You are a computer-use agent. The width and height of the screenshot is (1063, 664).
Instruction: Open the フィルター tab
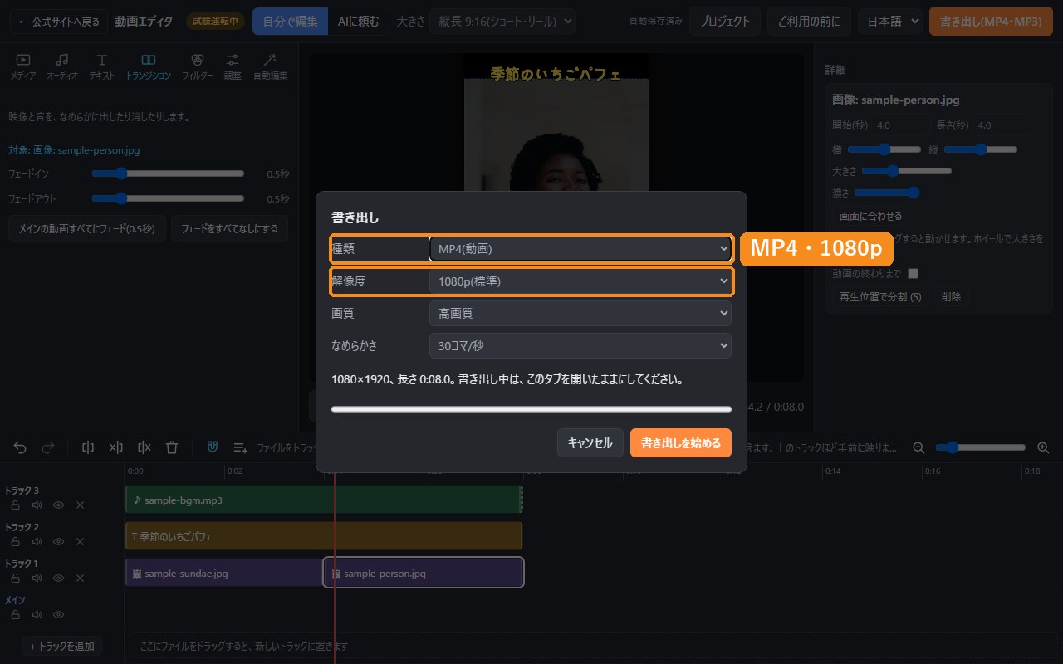point(197,66)
